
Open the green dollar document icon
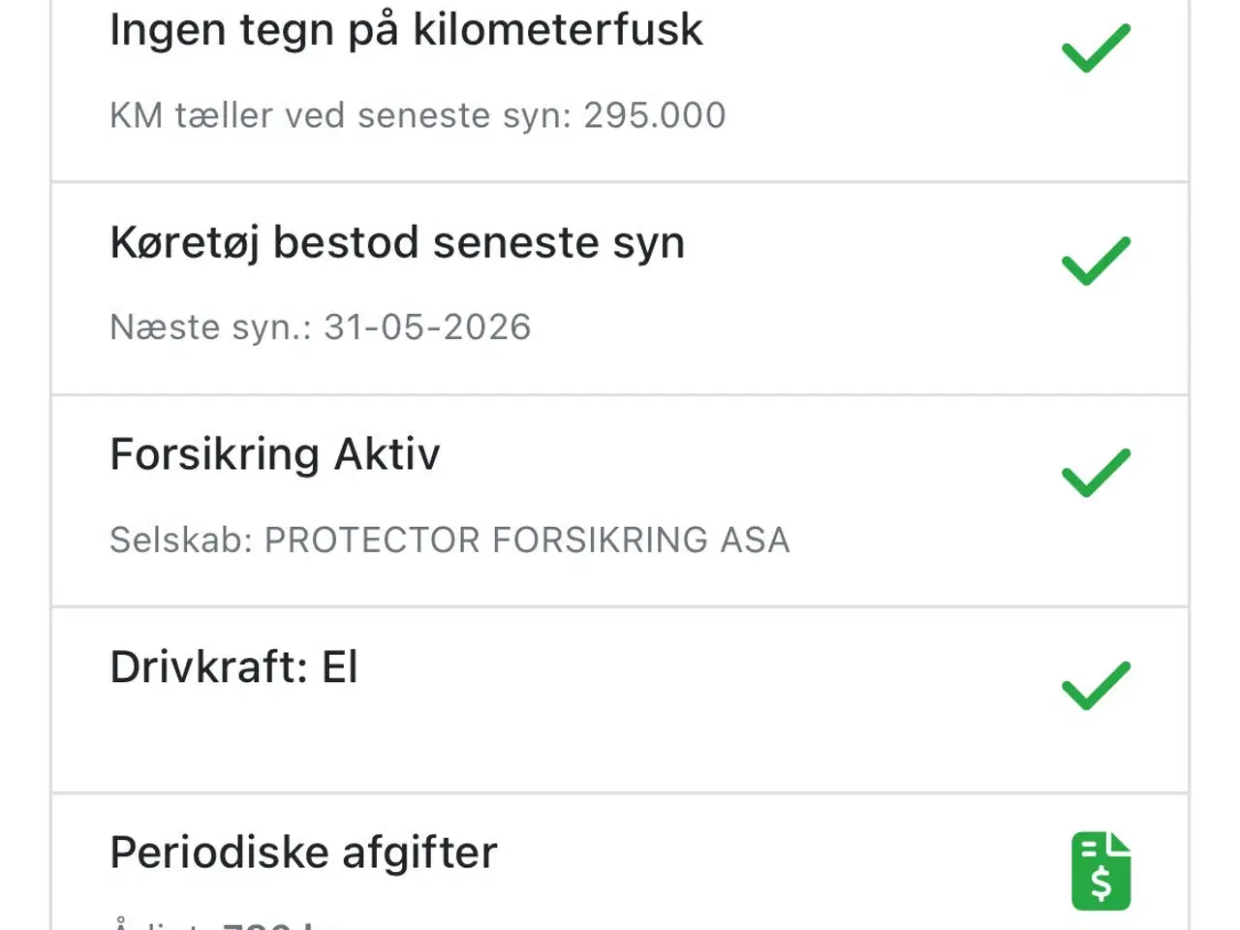[1100, 871]
